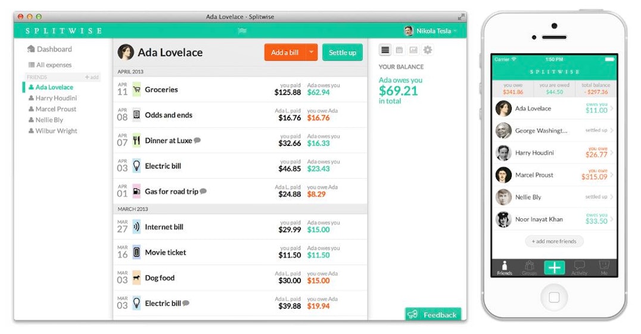
Task: Open Nellie Bly row in phone app
Action: 555,197
